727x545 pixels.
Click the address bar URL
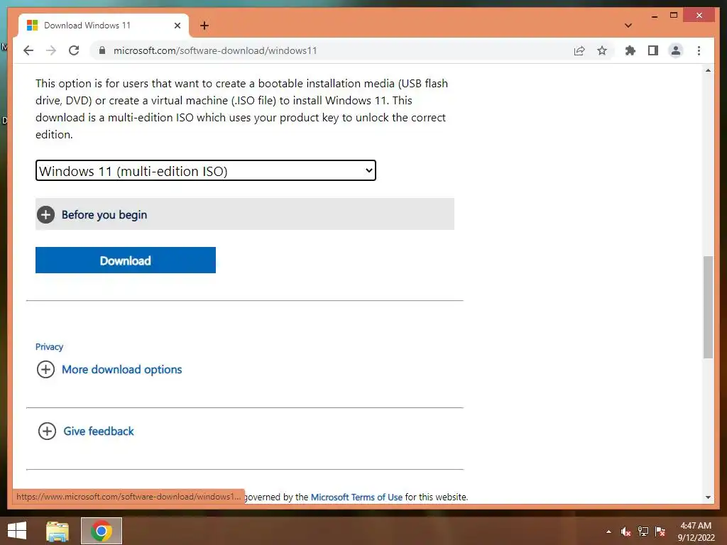click(215, 50)
